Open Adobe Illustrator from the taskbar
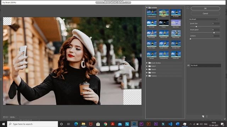227x127 pixels. coord(149,124)
